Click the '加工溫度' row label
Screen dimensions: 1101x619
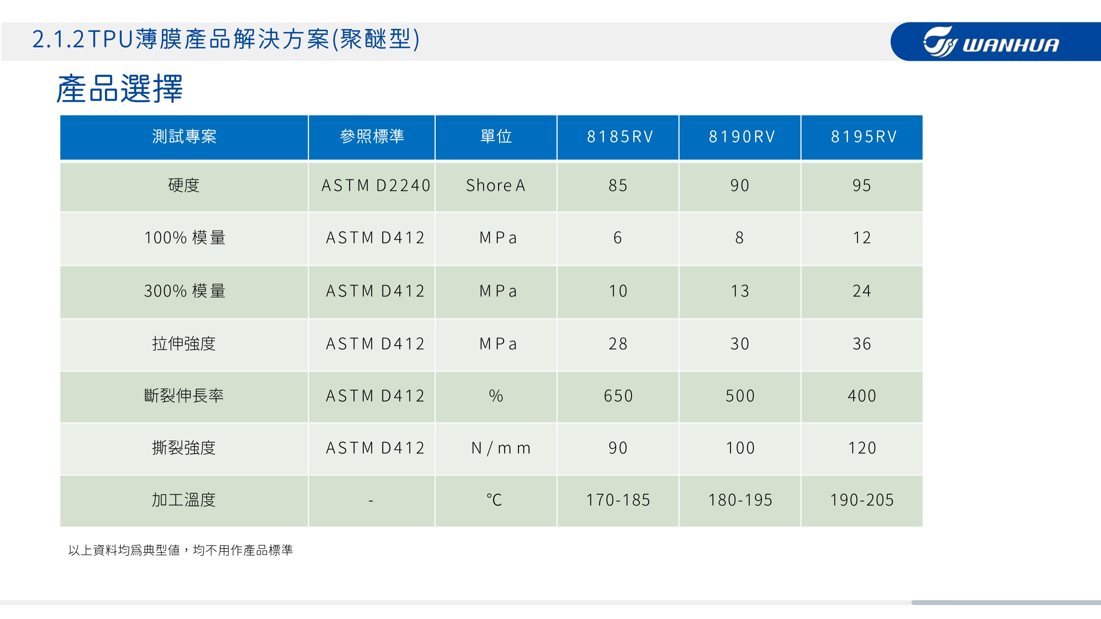click(x=184, y=500)
